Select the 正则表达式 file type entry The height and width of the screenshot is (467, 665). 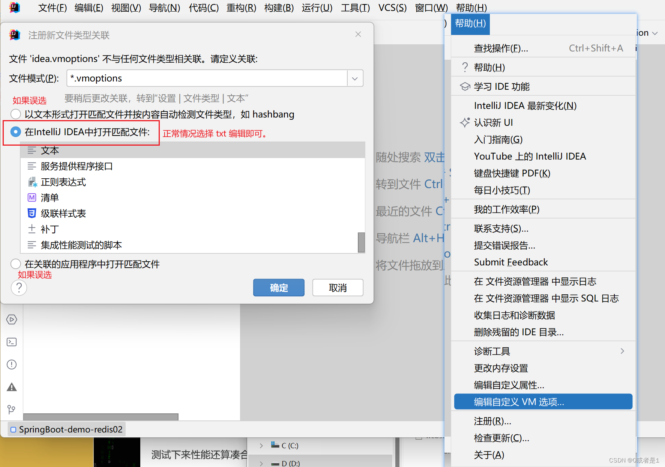pyautogui.click(x=63, y=182)
